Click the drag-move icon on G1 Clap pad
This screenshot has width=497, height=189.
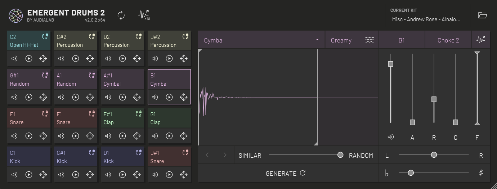point(184,136)
